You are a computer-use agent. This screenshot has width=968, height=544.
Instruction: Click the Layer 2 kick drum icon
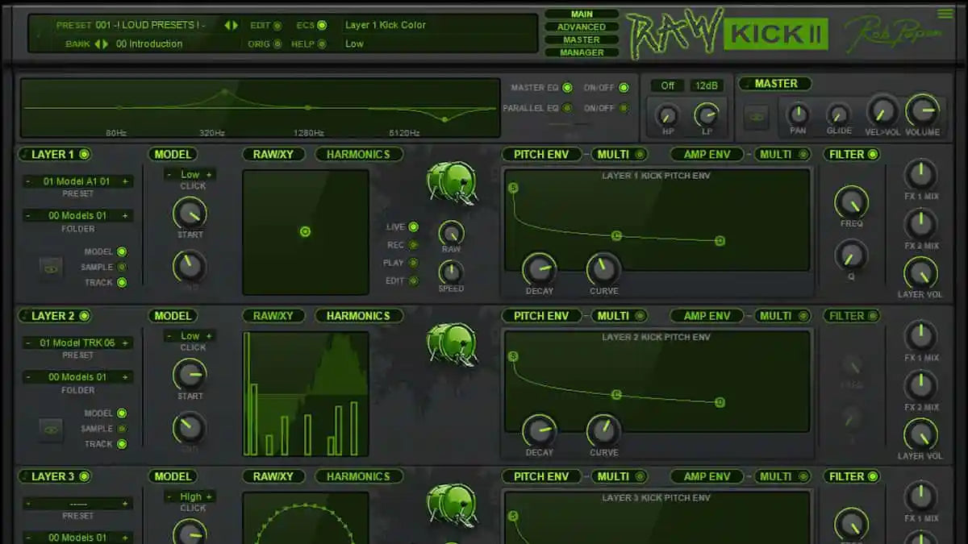coord(452,343)
